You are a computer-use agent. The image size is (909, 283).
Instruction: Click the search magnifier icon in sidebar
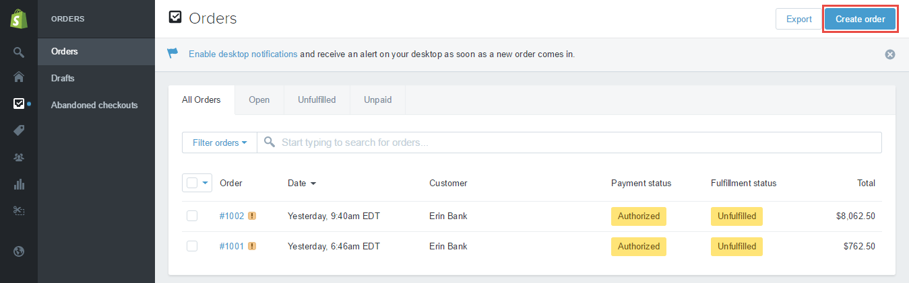coord(19,52)
